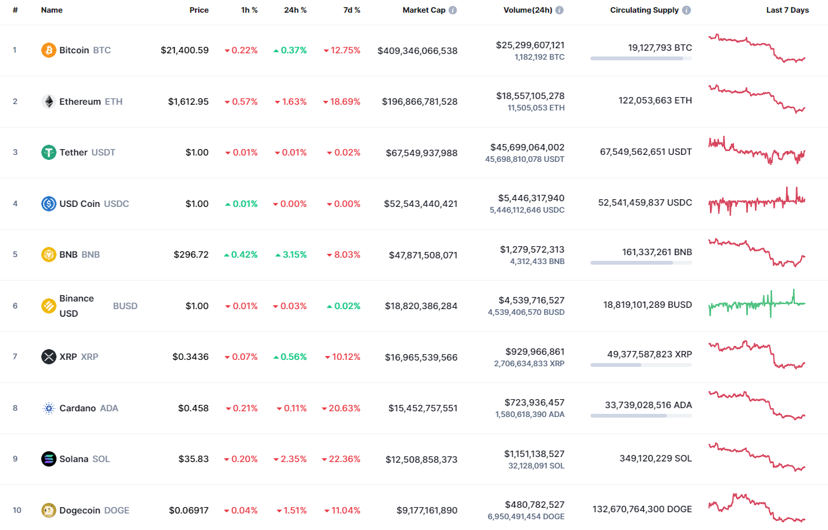This screenshot has width=828, height=530.
Task: Click the Ethereum coin logo
Action: pos(48,101)
